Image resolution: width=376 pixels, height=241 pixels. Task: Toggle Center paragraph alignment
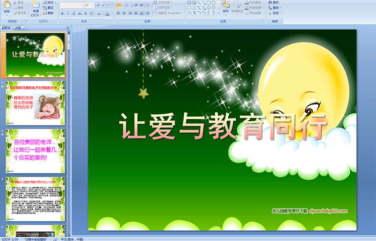click(x=124, y=13)
